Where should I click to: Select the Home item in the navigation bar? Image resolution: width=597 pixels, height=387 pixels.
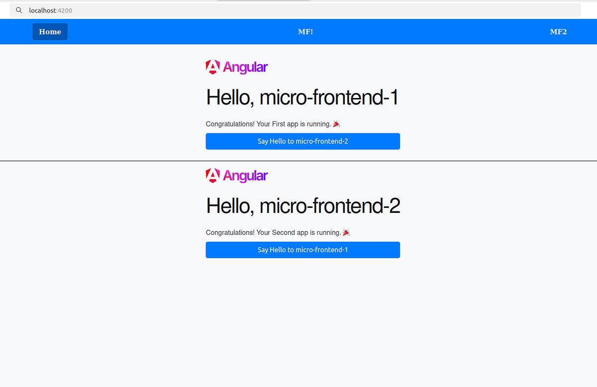(50, 31)
